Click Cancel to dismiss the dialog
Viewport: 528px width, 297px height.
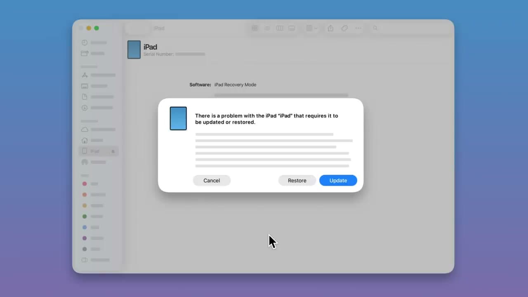click(x=212, y=180)
